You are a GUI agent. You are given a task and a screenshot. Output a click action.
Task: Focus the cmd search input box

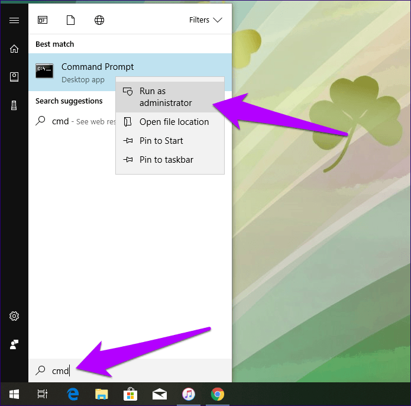pos(130,370)
